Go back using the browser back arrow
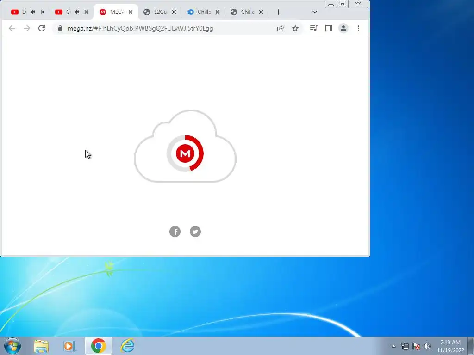This screenshot has height=355, width=474. pos(12,28)
